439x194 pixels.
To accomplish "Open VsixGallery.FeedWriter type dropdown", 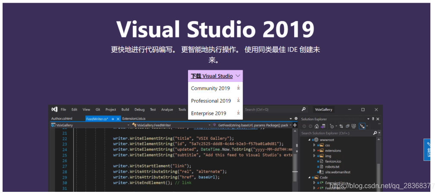I will 210,125.
